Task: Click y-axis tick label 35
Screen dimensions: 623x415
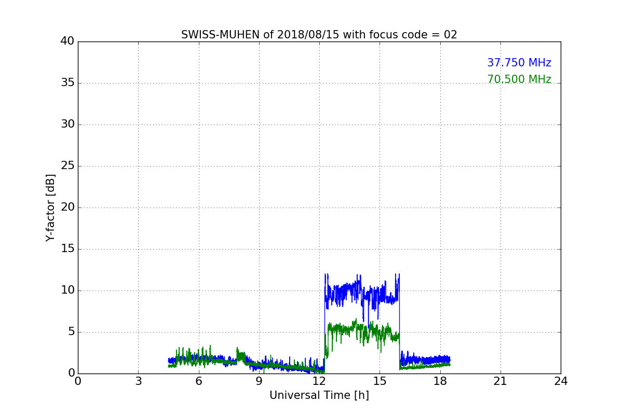Action: [67, 83]
